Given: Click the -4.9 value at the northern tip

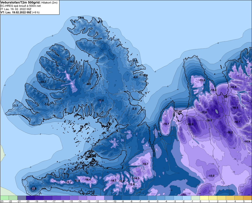Looking at the screenshot, I should [81, 18].
